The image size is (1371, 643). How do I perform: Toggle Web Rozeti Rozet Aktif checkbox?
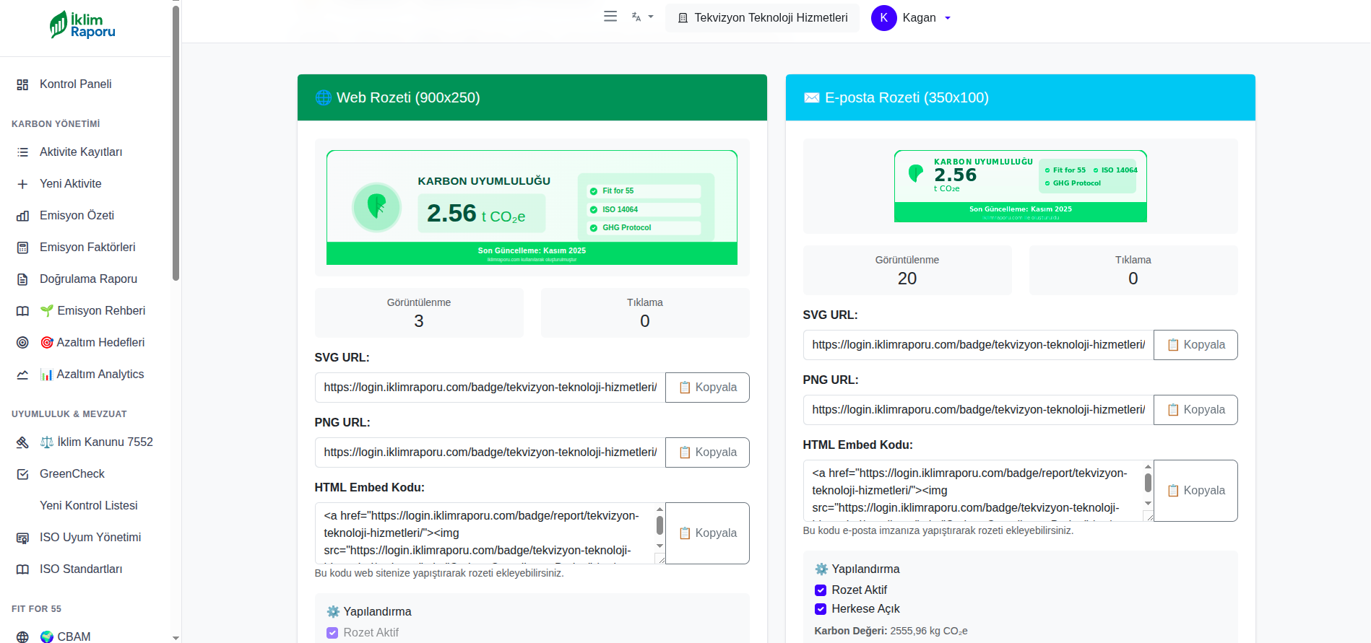click(x=332, y=633)
